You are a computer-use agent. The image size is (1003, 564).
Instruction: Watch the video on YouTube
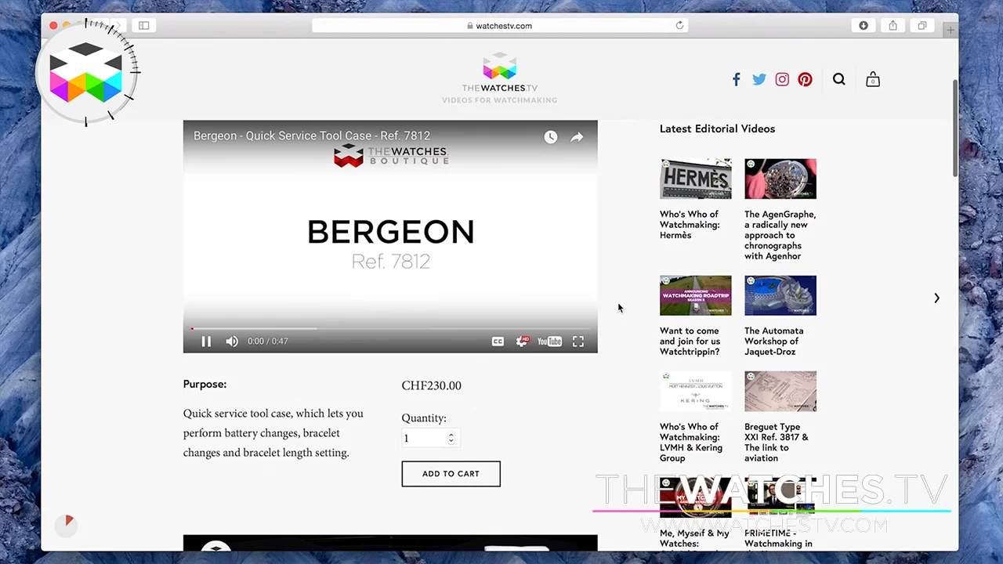coord(549,342)
